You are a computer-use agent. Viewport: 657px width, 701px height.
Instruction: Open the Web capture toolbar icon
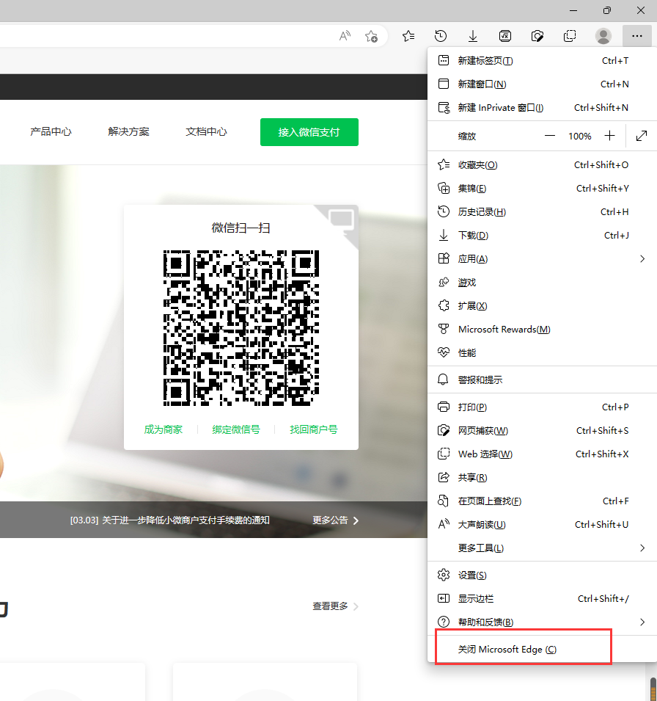537,36
